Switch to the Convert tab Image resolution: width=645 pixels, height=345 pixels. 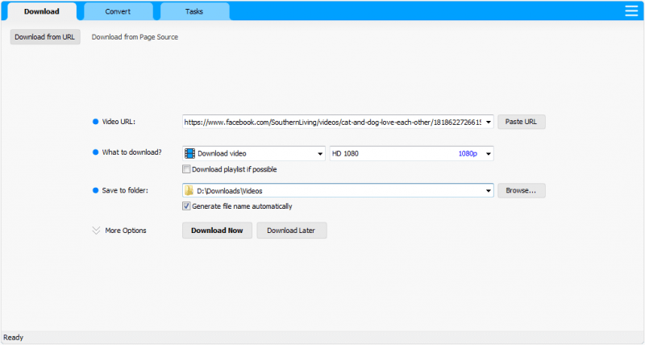pos(118,12)
